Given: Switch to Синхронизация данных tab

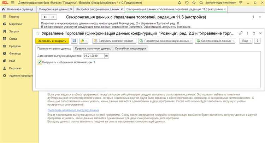Looking at the screenshot, I should coord(54,9).
